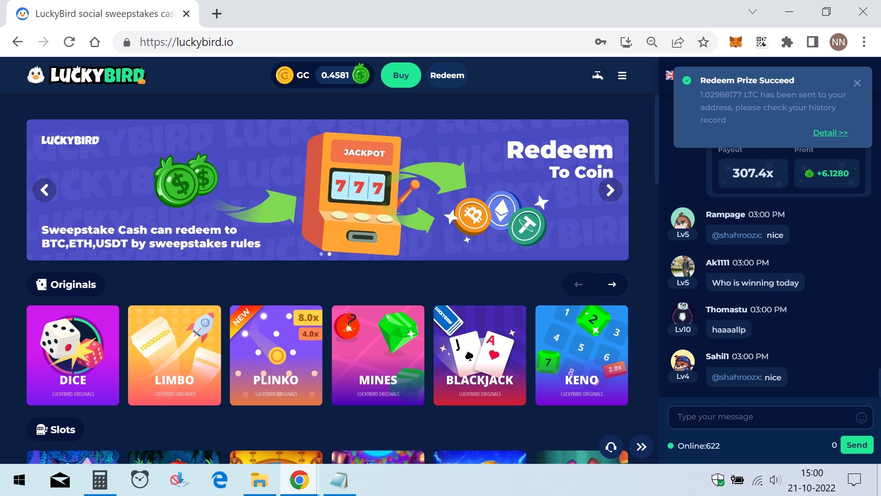
Task: Go to next banner slide
Action: pos(610,190)
